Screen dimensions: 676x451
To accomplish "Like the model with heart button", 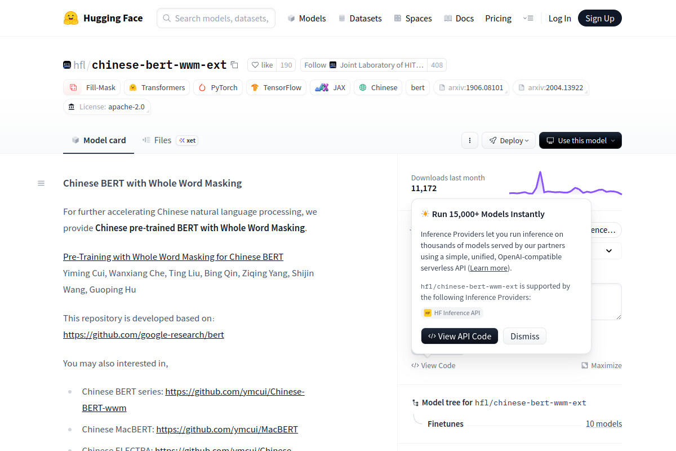I will point(262,65).
